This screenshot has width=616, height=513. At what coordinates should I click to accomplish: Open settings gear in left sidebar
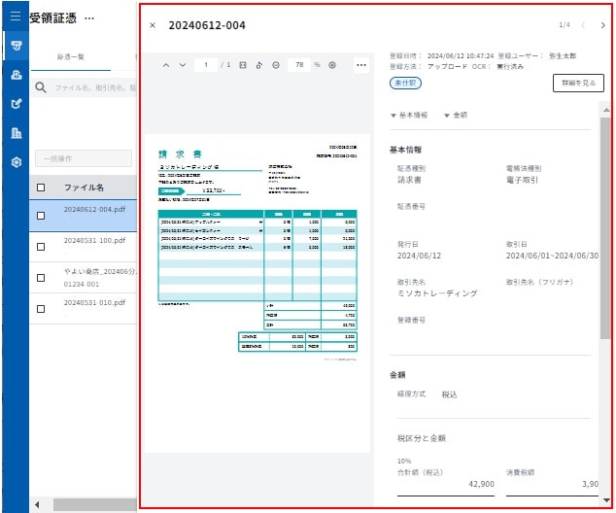(x=15, y=162)
